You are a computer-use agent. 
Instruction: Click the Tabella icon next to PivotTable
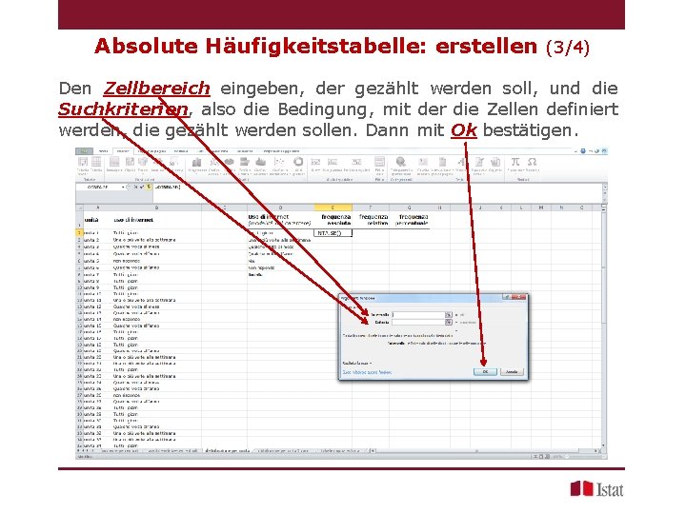[x=96, y=162]
